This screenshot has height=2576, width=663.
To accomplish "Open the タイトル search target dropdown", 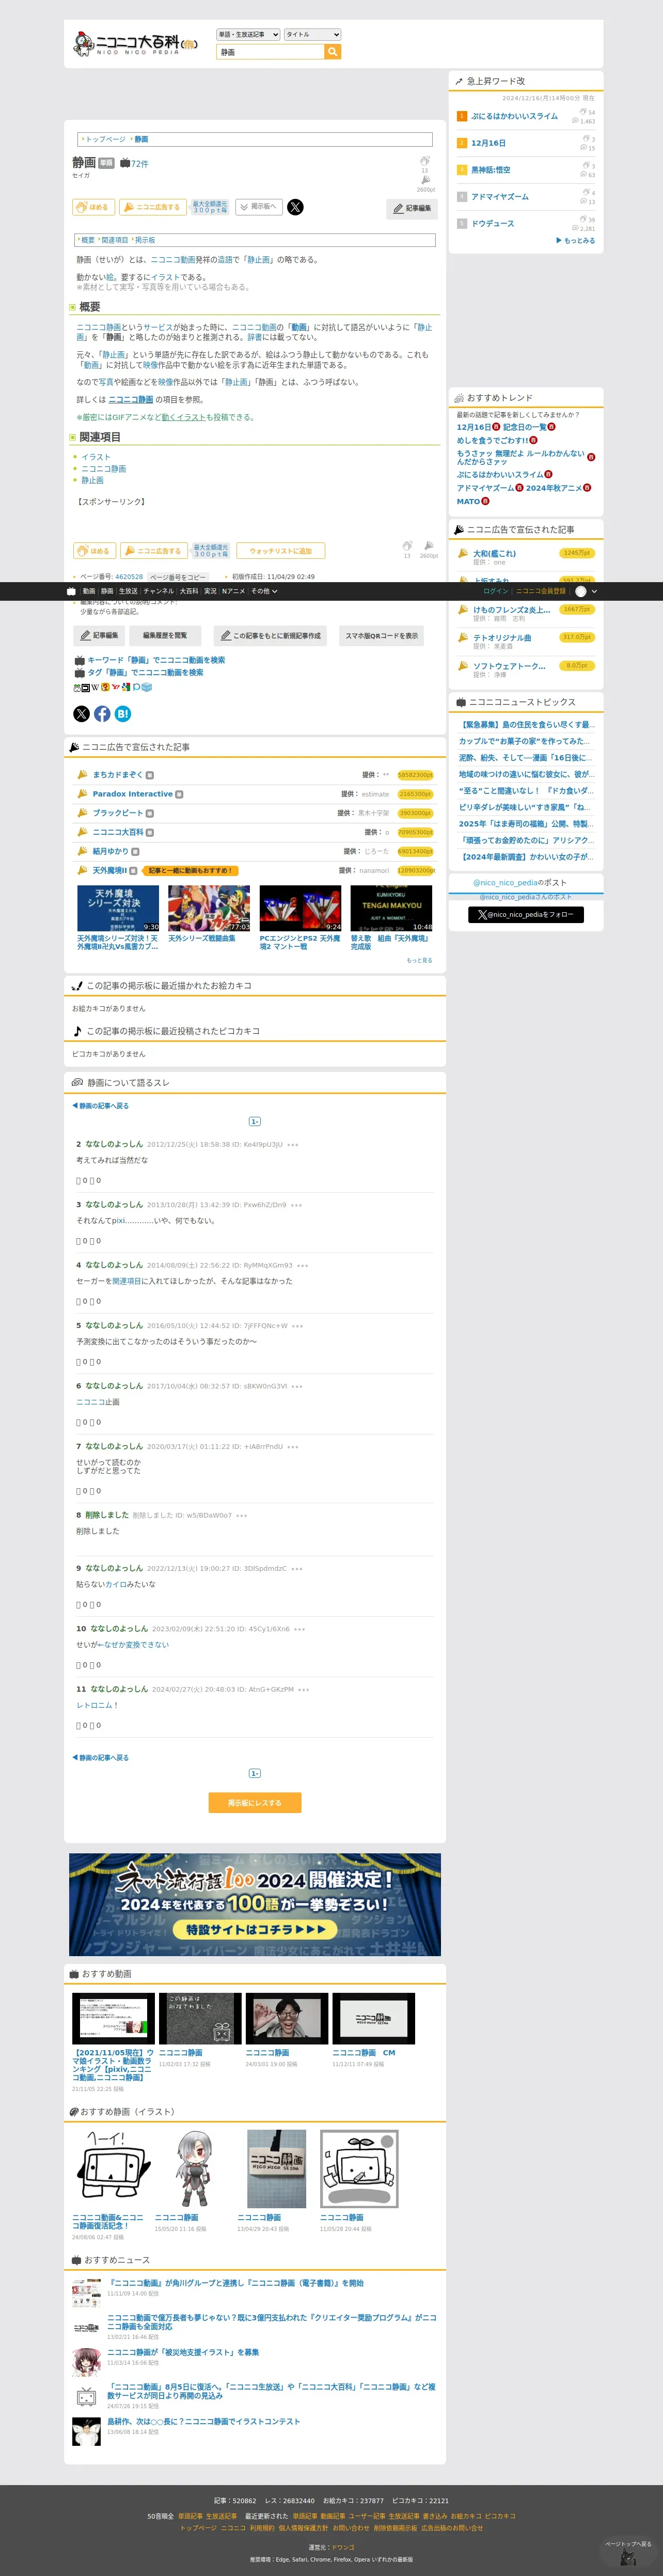I will (312, 34).
